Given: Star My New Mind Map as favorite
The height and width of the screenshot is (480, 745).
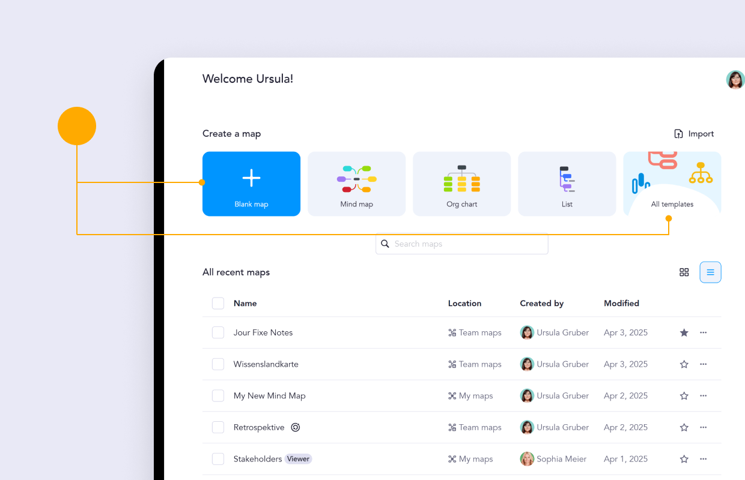Looking at the screenshot, I should [x=684, y=395].
